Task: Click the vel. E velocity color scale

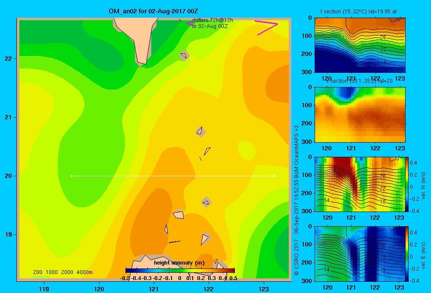Action: [407, 254]
